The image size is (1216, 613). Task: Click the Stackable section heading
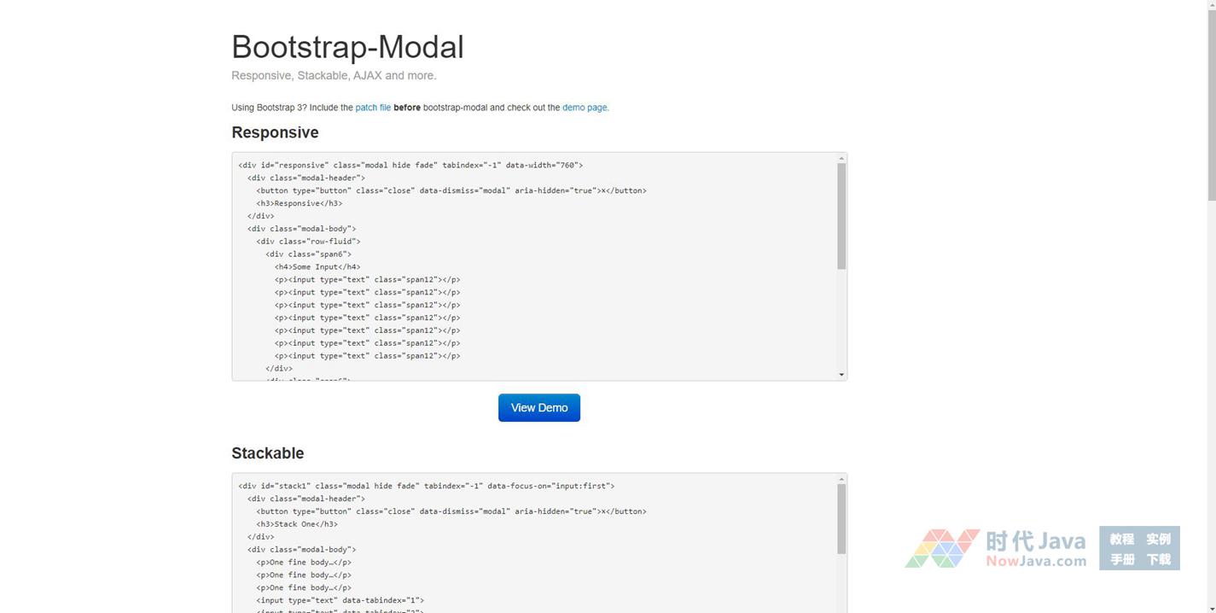(267, 453)
